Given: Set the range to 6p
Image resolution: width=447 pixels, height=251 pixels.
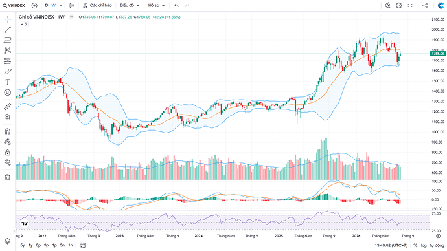Looking at the screenshot, I should click(x=38, y=245).
